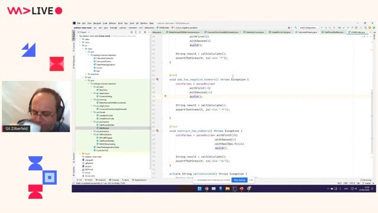Open the Build menu
This screenshot has width=378, height=213.
[x=120, y=23]
